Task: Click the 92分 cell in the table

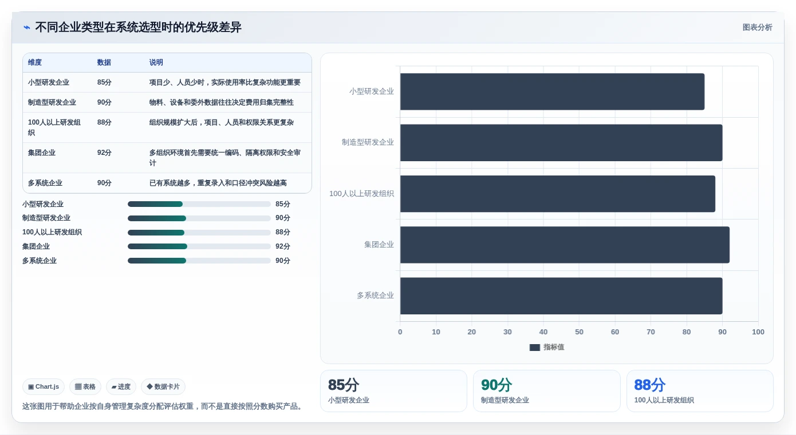Action: coord(104,153)
